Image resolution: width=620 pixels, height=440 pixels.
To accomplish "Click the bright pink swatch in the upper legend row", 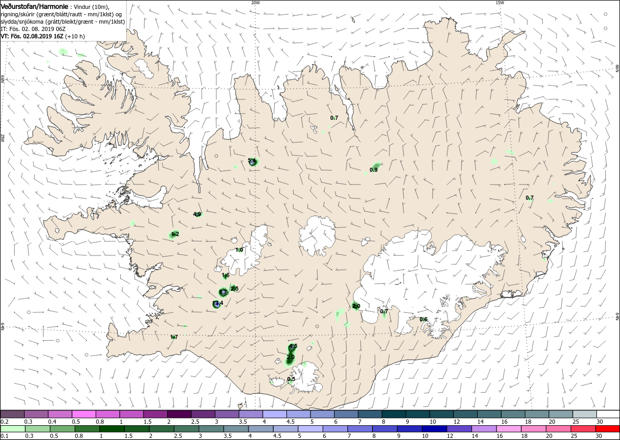I will click(84, 414).
